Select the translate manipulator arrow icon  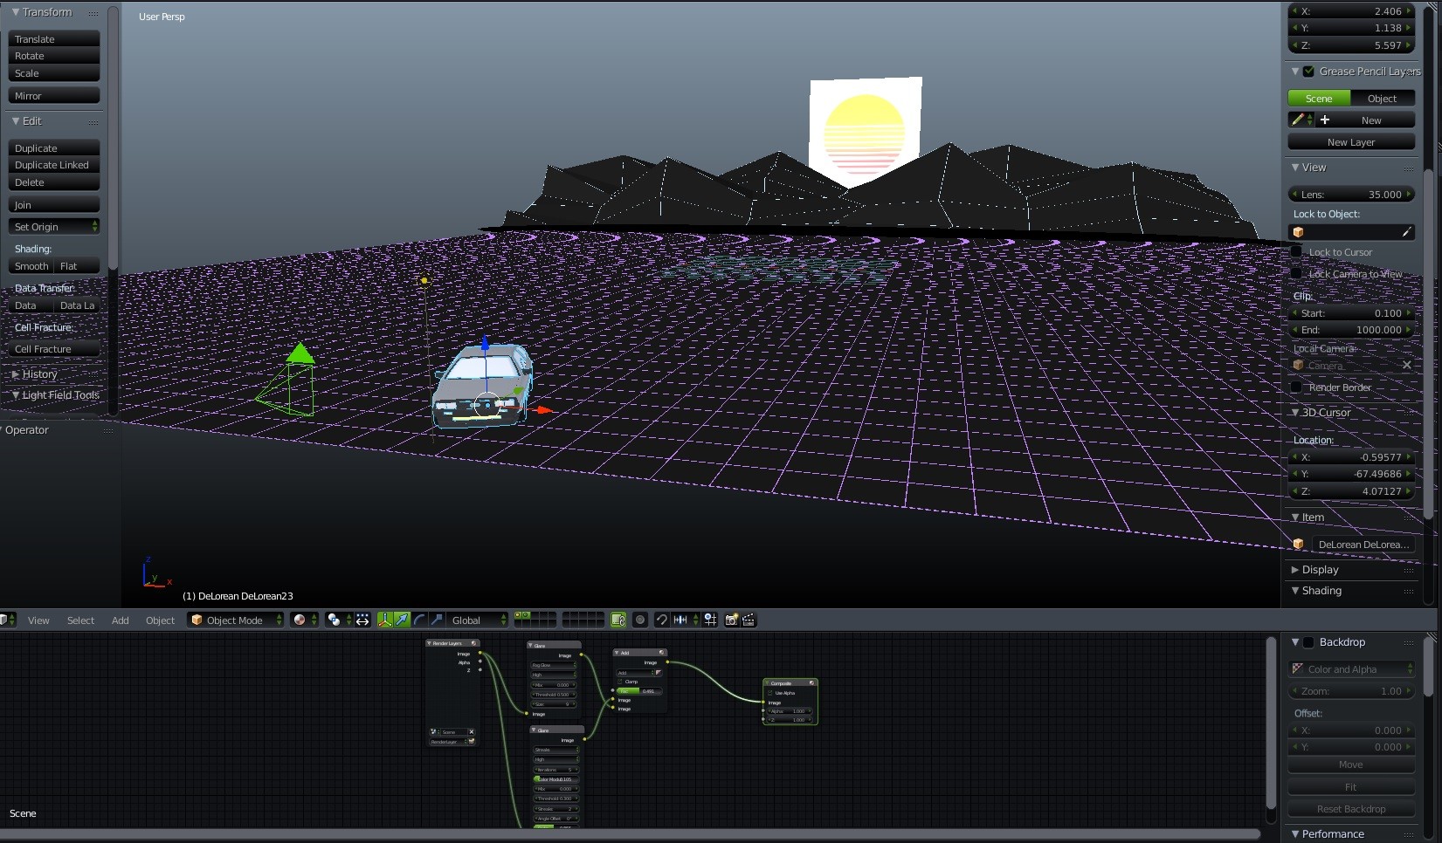coord(402,620)
